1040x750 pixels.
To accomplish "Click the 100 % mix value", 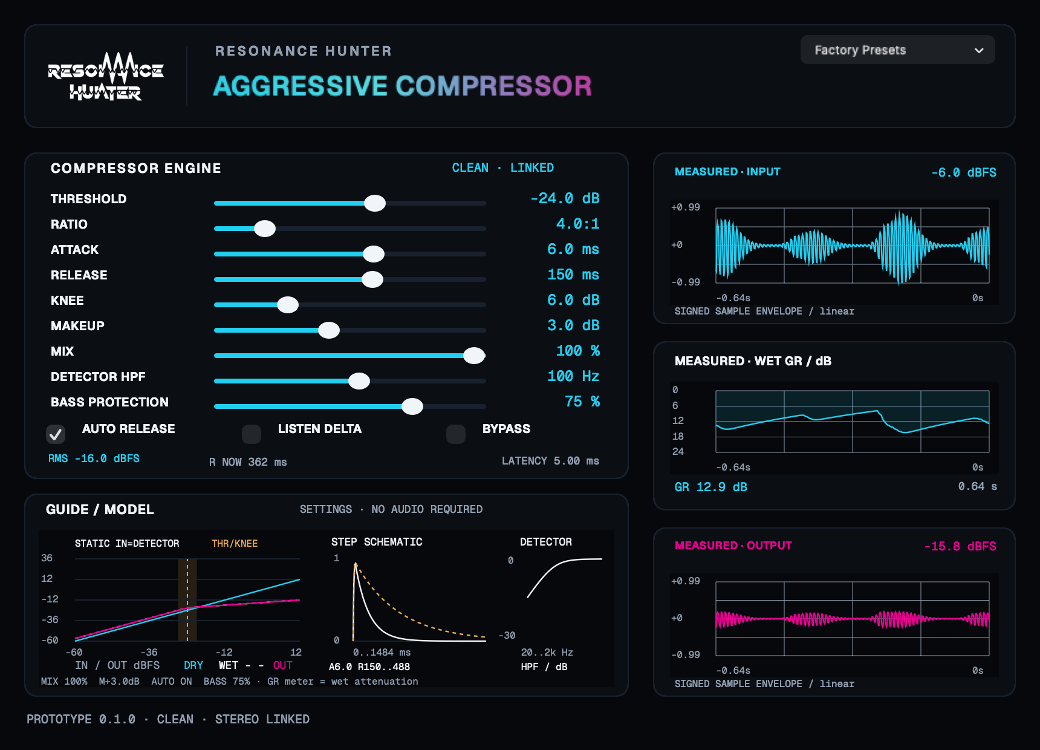I will coord(578,351).
